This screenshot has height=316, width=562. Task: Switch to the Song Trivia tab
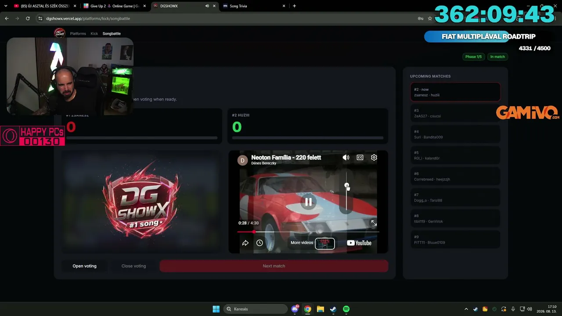[x=255, y=6]
